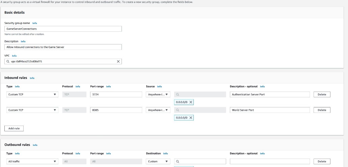Delete the World Server Port rule
348x167 pixels.
(322, 110)
